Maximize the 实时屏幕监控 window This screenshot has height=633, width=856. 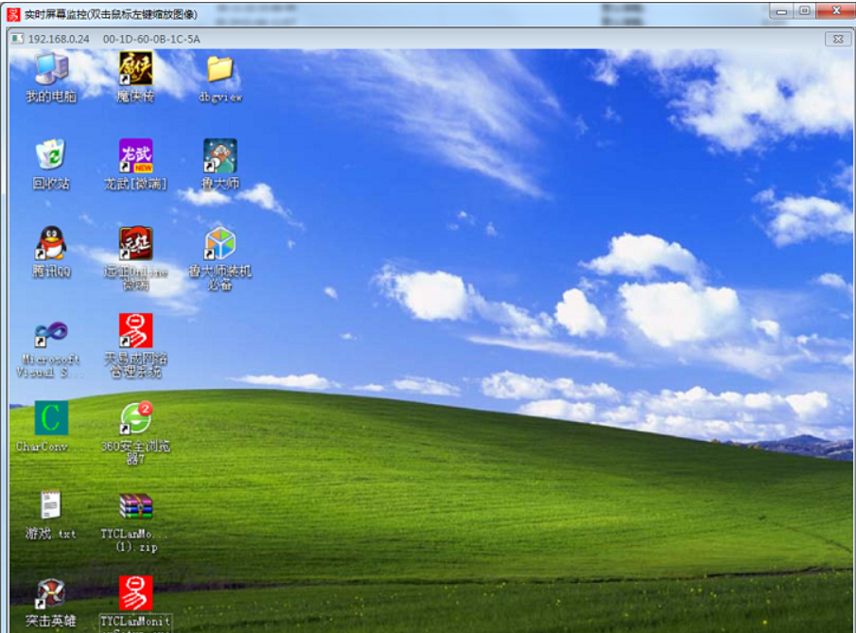(805, 11)
